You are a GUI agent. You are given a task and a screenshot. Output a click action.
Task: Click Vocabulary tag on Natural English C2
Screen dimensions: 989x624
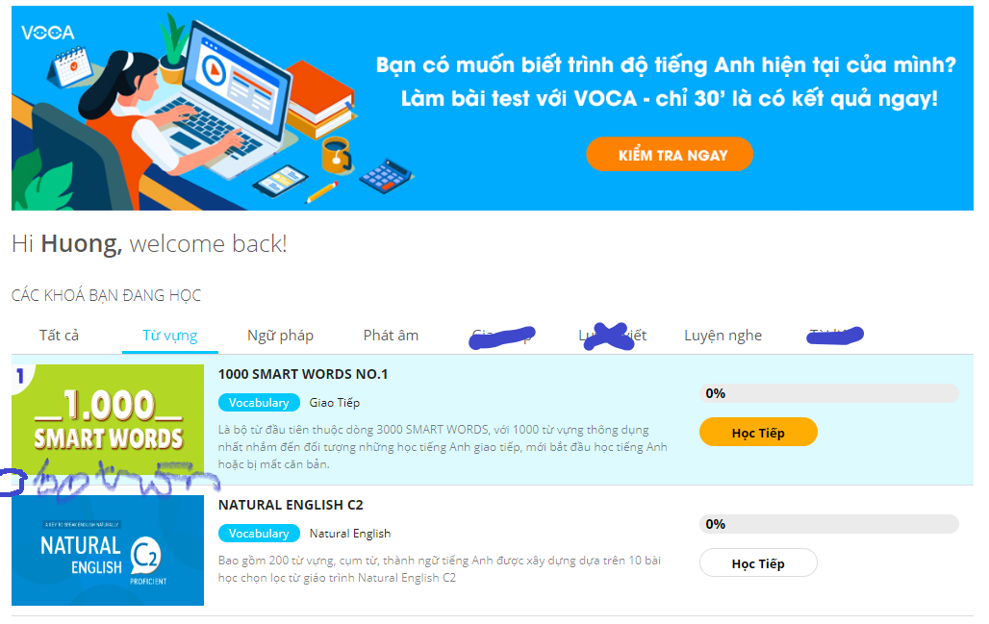259,534
